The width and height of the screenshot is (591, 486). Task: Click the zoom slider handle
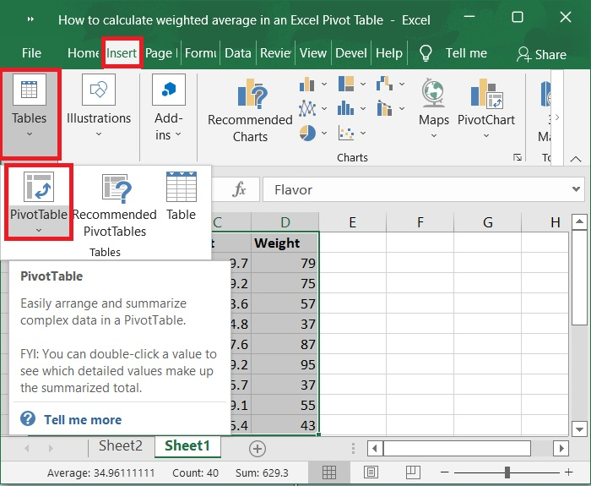tap(507, 472)
